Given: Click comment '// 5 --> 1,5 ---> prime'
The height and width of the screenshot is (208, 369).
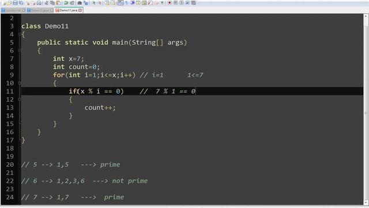Looking at the screenshot, I should [x=70, y=164].
